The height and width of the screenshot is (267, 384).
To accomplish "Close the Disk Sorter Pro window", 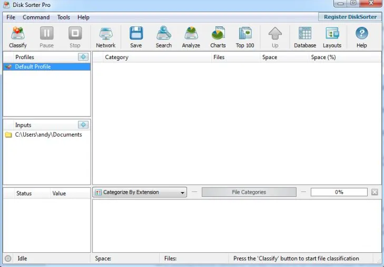I will click(370, 3).
